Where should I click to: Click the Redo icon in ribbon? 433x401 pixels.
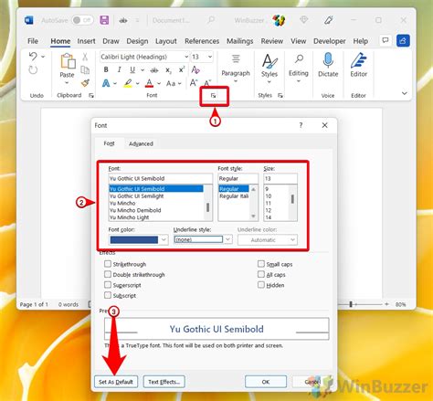tap(33, 70)
